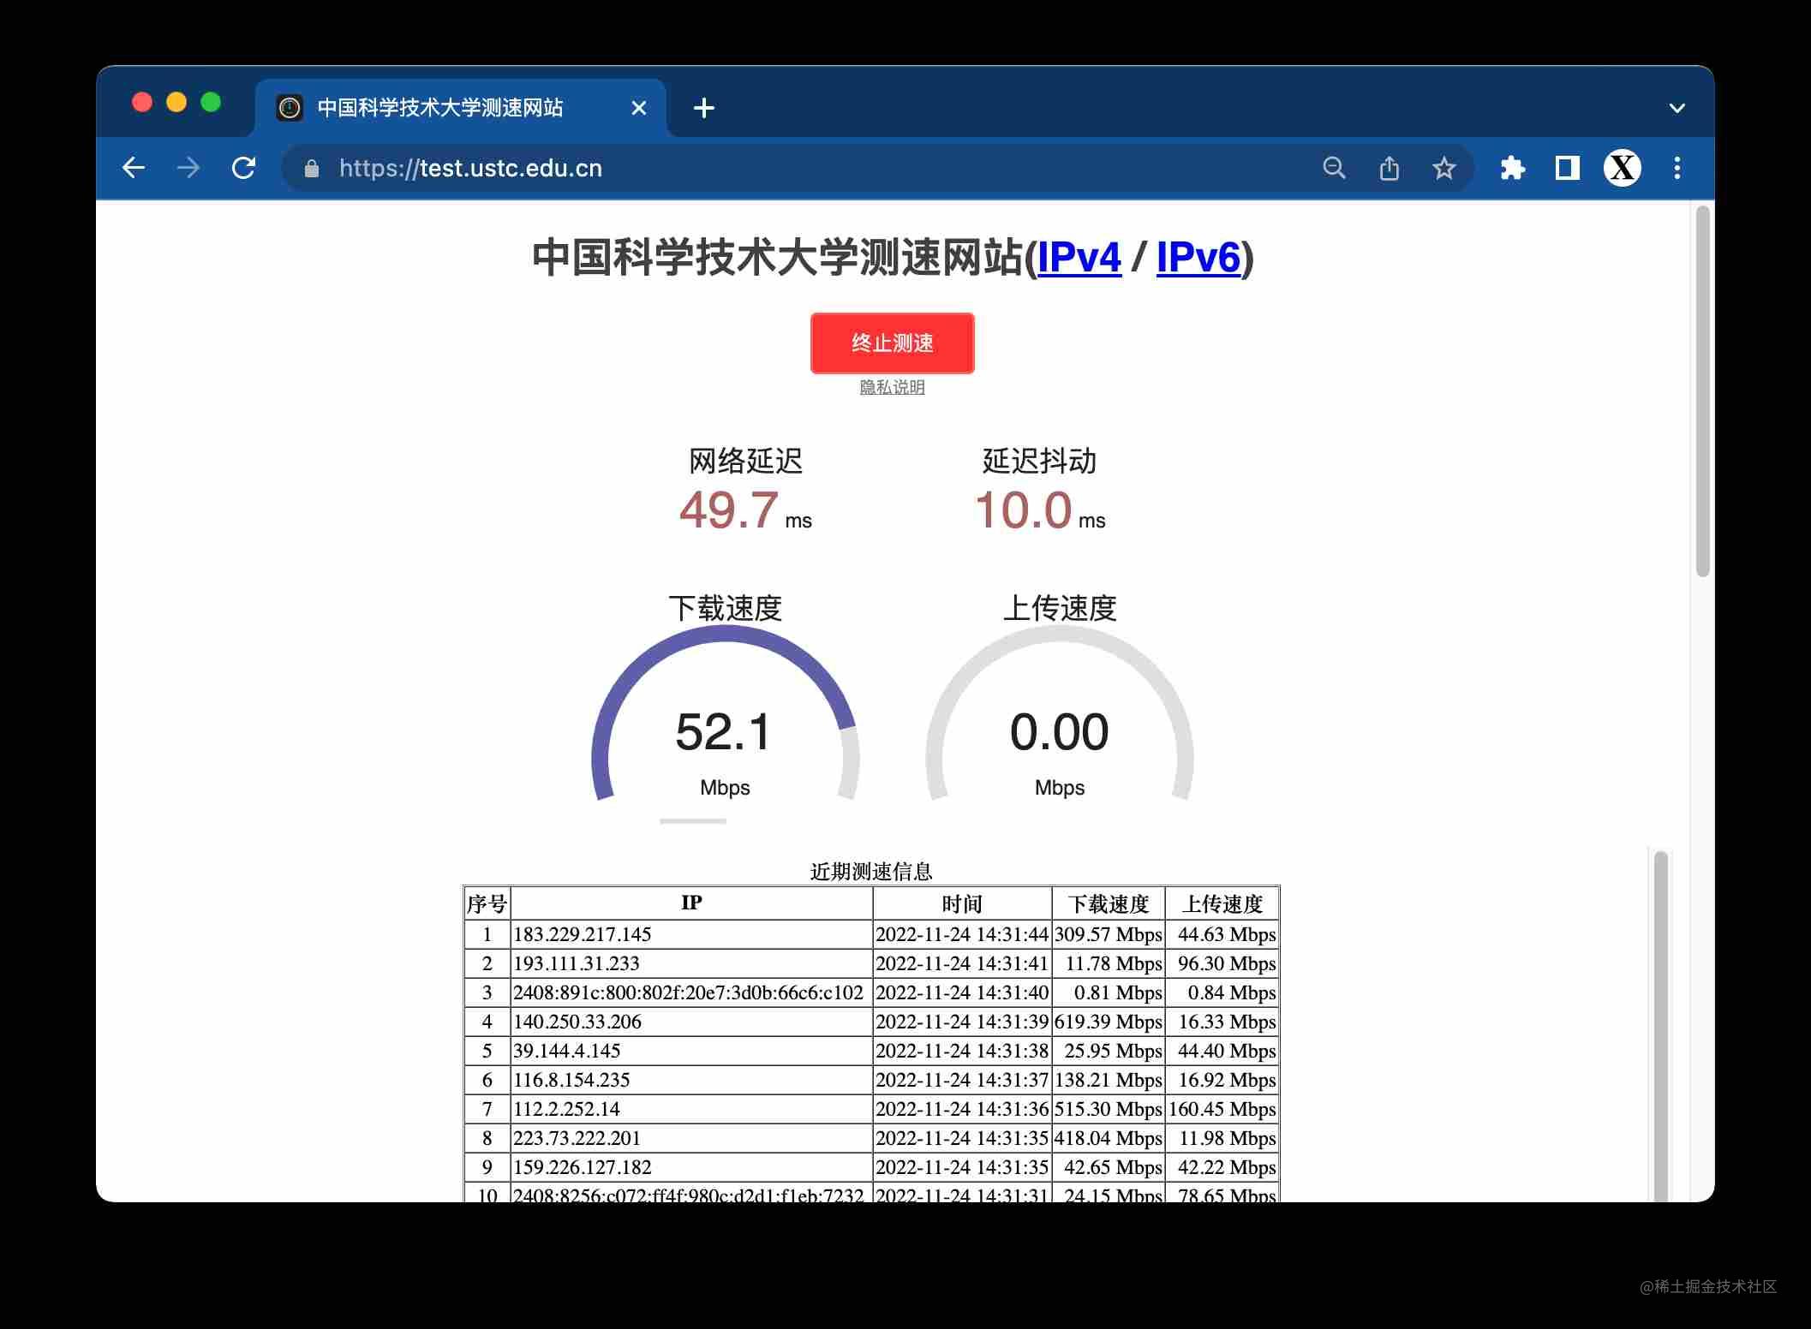Select IP 140.250.33.206 in the table
Screen dimensions: 1811x1329
point(577,1022)
